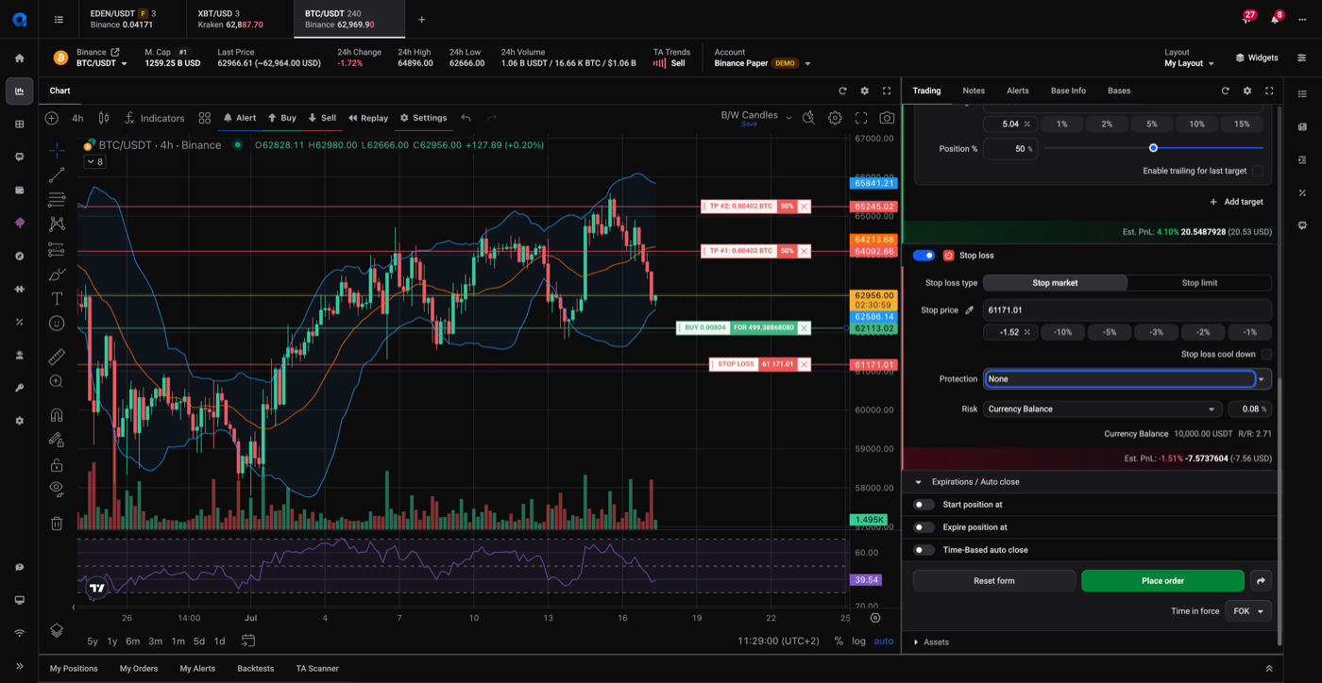Open the Base Info tab
The image size is (1322, 683).
[x=1068, y=91]
